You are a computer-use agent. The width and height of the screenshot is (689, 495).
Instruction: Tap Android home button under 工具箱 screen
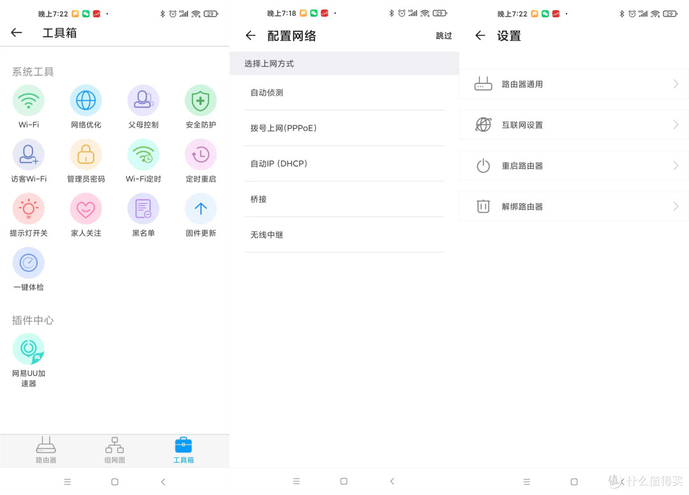[x=115, y=482]
